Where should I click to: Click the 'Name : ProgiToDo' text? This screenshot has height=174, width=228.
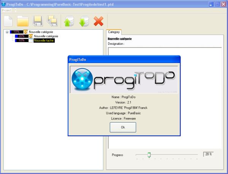[x=123, y=97]
